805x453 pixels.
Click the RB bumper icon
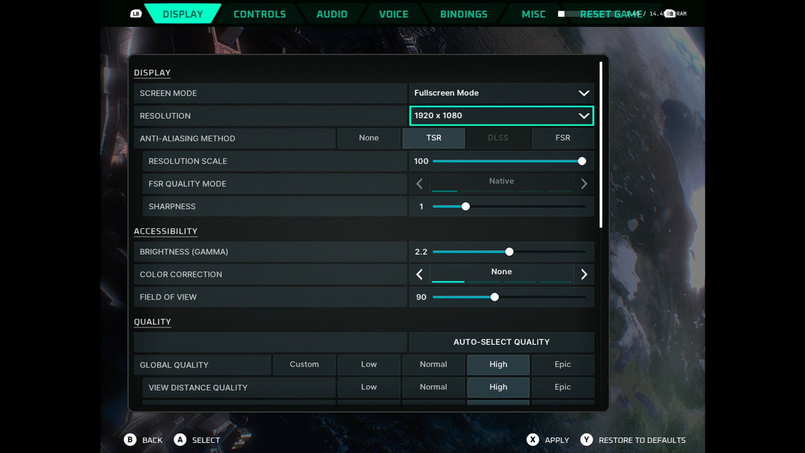point(670,14)
